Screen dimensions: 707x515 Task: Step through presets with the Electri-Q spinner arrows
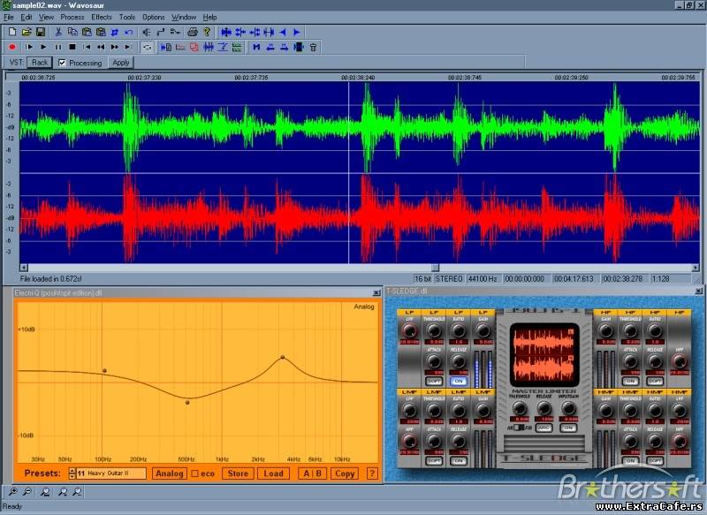(x=72, y=473)
